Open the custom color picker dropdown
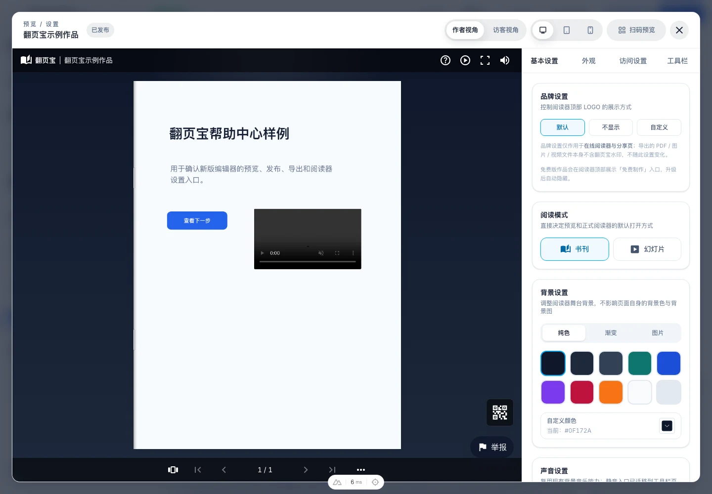The image size is (712, 494). pos(667,426)
